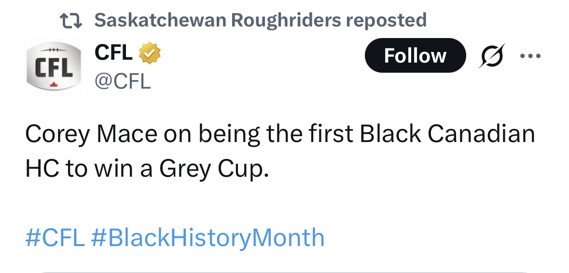Click the gold verified badge

pos(150,53)
